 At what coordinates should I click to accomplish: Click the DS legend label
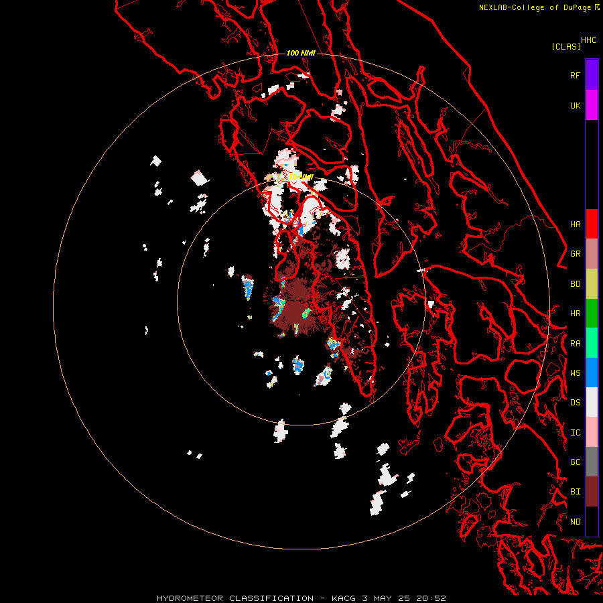pyautogui.click(x=575, y=403)
